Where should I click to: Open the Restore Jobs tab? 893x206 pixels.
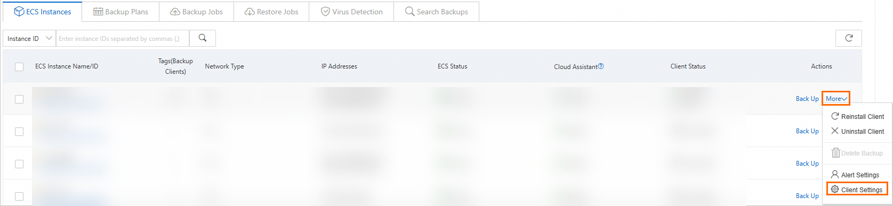click(271, 12)
